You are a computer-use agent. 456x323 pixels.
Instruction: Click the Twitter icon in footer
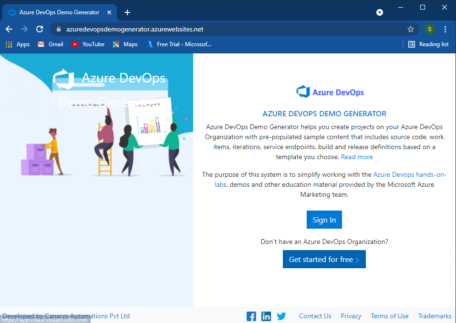[x=281, y=316]
